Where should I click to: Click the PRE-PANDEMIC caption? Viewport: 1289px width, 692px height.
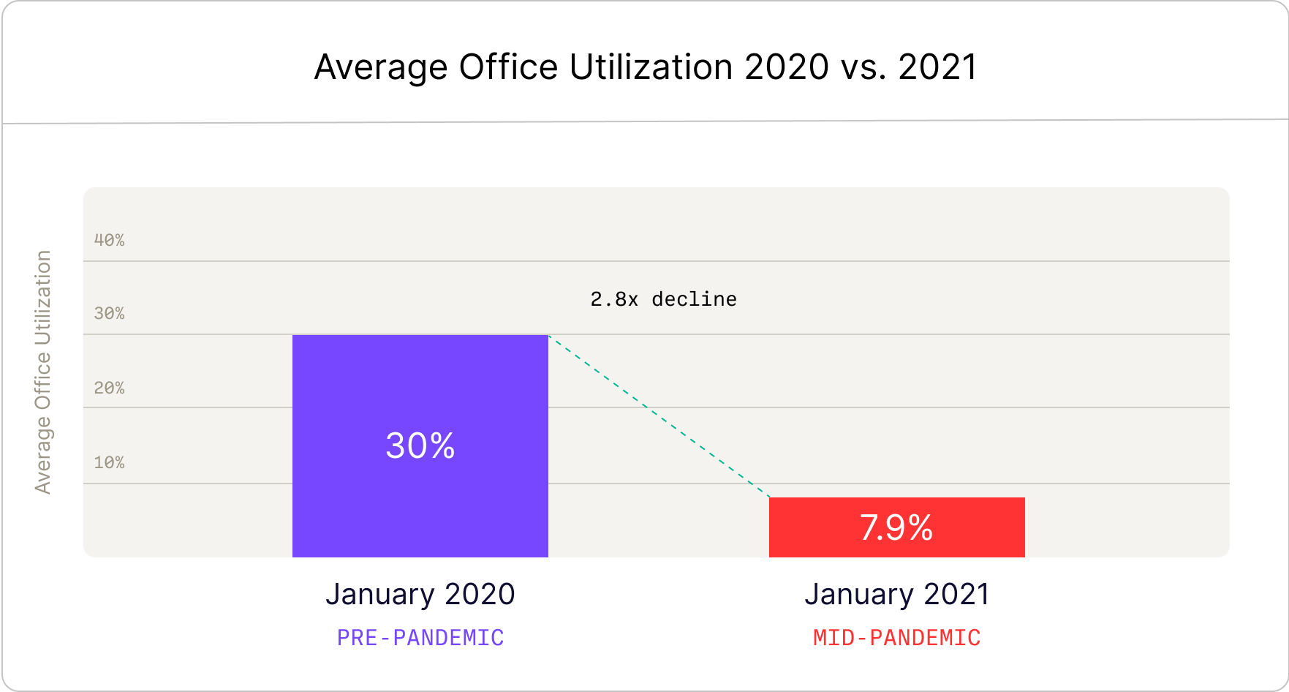(x=420, y=638)
